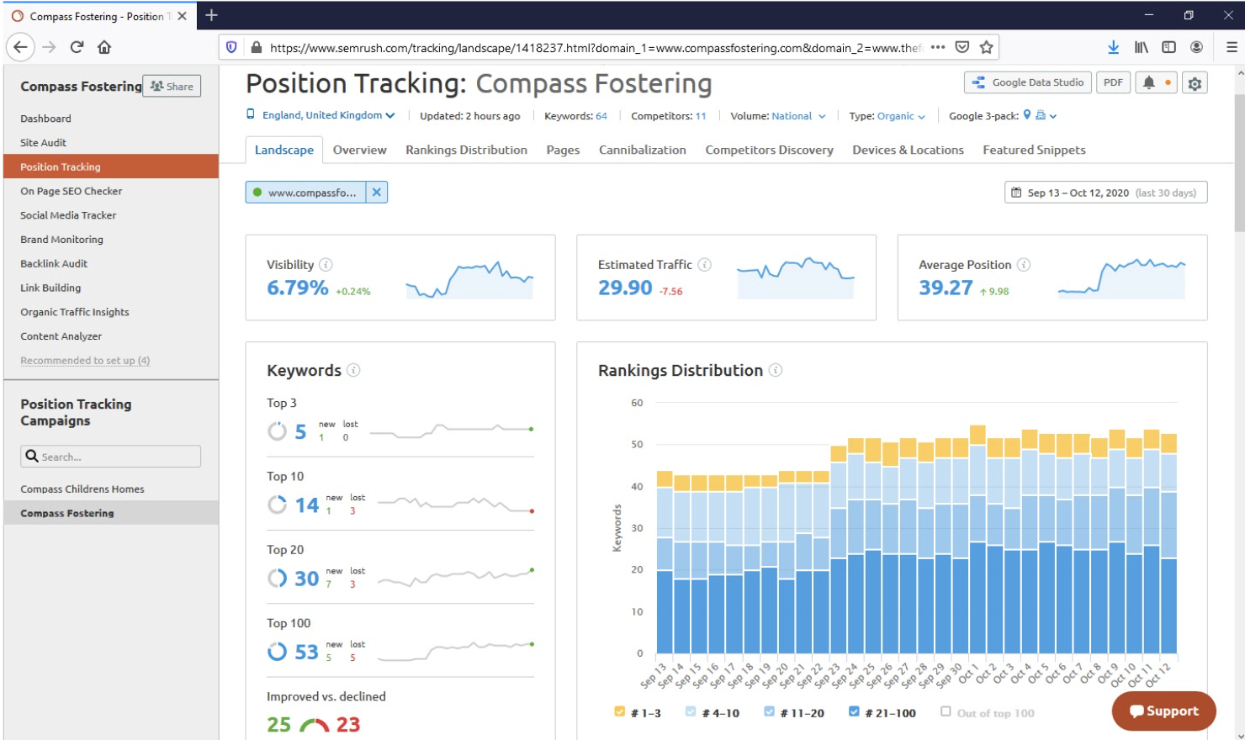1245x740 pixels.
Task: Show Rankings Distribution info icon
Action: pos(776,370)
